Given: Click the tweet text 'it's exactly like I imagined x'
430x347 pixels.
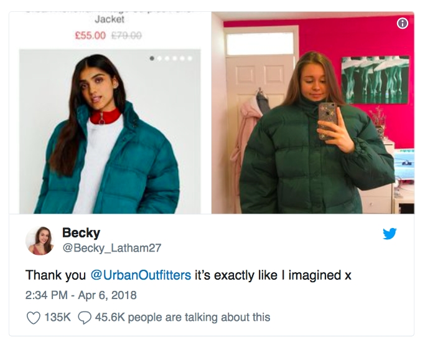Looking at the screenshot, I should coord(273,275).
